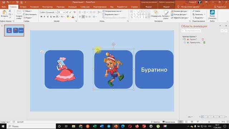Image resolution: width=229 pixels, height=129 pixels.
Task: Switch to slide sorter view in status bar
Action: click(x=186, y=122)
